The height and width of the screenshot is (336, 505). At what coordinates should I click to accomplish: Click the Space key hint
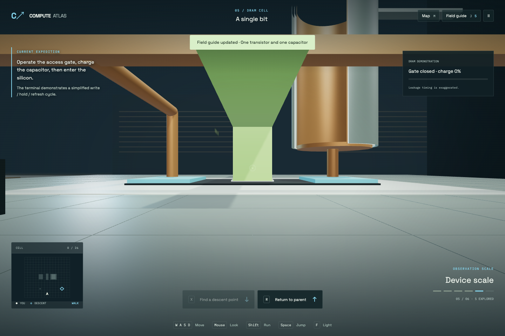click(x=286, y=325)
